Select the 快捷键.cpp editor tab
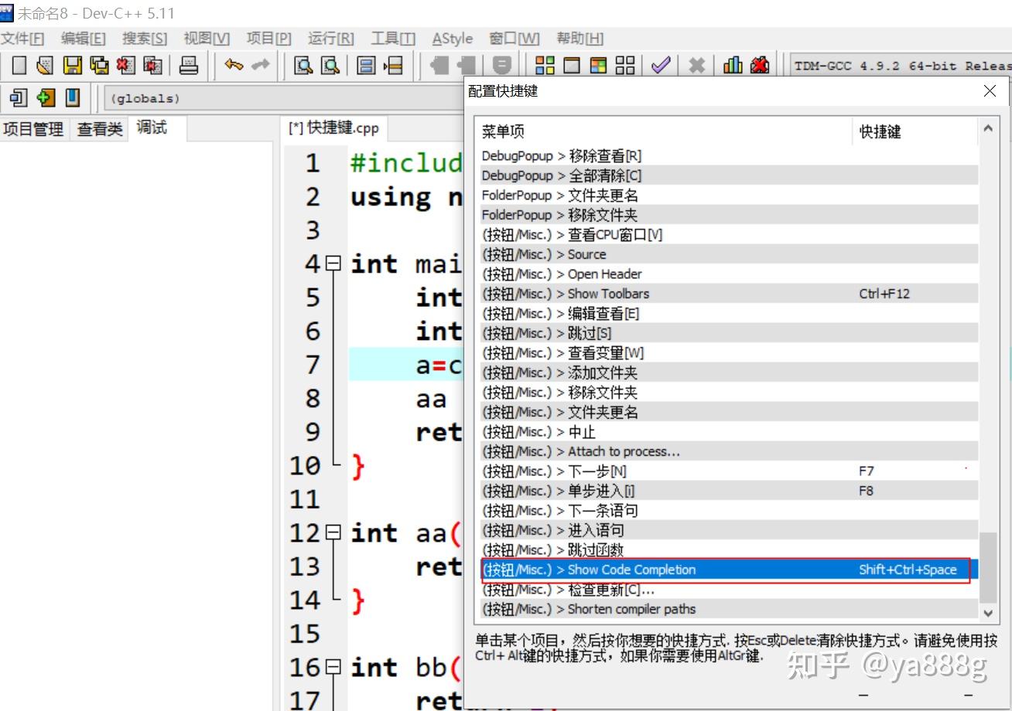 (x=333, y=128)
